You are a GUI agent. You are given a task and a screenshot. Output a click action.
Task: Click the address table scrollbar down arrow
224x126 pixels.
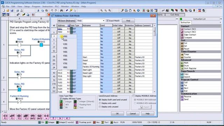click(x=154, y=92)
